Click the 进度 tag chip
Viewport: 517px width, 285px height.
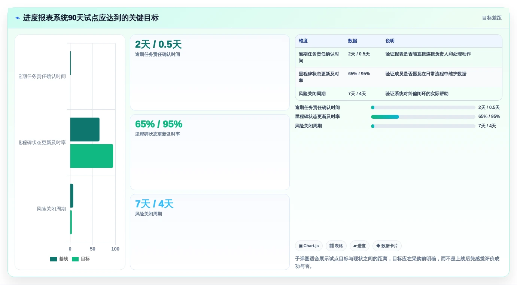point(359,246)
